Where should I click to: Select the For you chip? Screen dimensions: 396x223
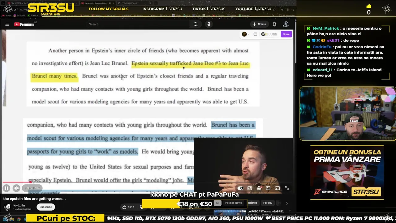tap(268, 203)
